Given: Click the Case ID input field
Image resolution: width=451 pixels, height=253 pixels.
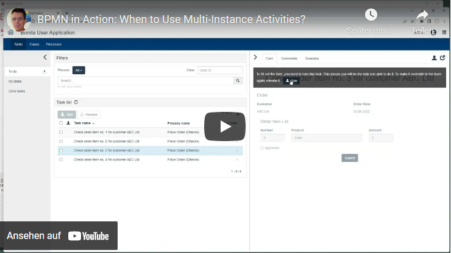Looking at the screenshot, I should (219, 70).
